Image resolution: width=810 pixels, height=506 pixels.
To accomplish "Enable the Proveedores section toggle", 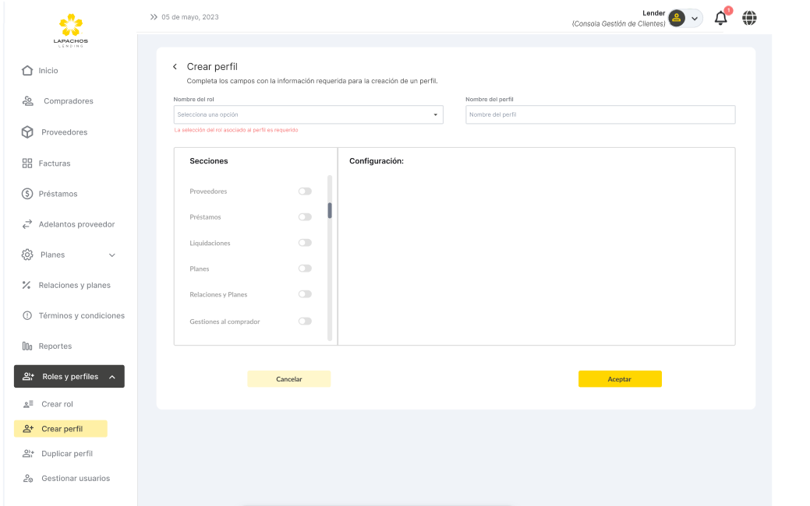I will 305,192.
